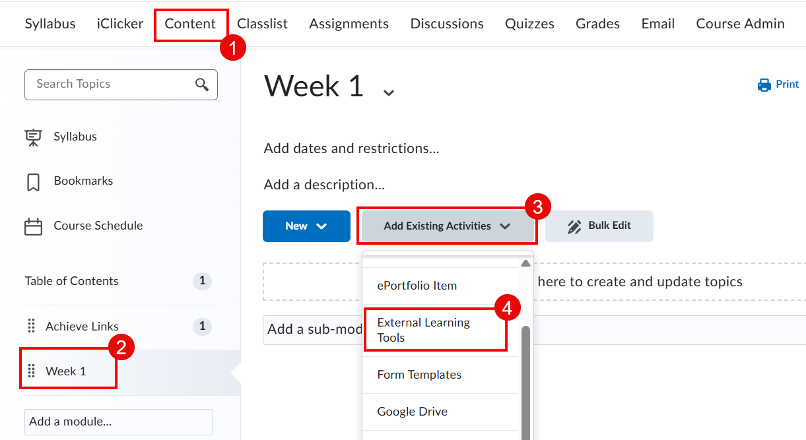Open the chevron next to Week 1 heading
The width and height of the screenshot is (806, 440).
[x=388, y=92]
